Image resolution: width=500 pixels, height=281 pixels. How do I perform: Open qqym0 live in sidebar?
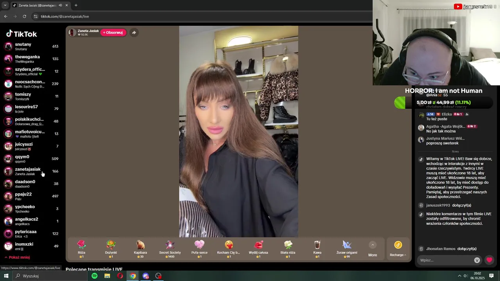pyautogui.click(x=31, y=159)
